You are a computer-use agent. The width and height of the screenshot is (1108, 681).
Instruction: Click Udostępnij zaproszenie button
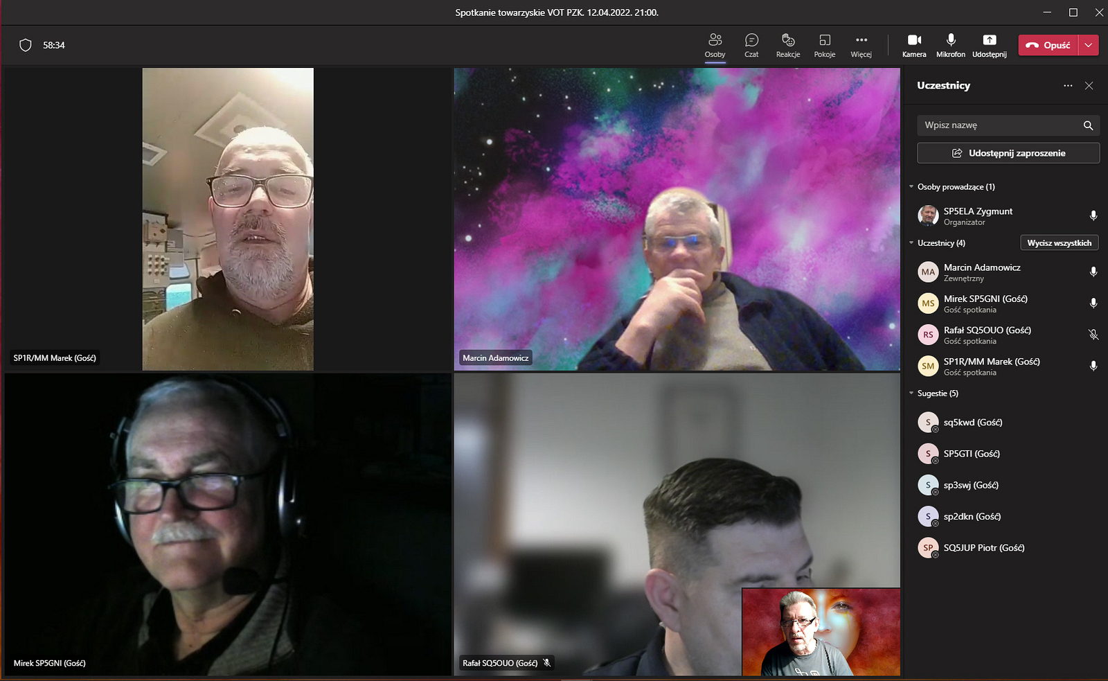click(x=1008, y=153)
